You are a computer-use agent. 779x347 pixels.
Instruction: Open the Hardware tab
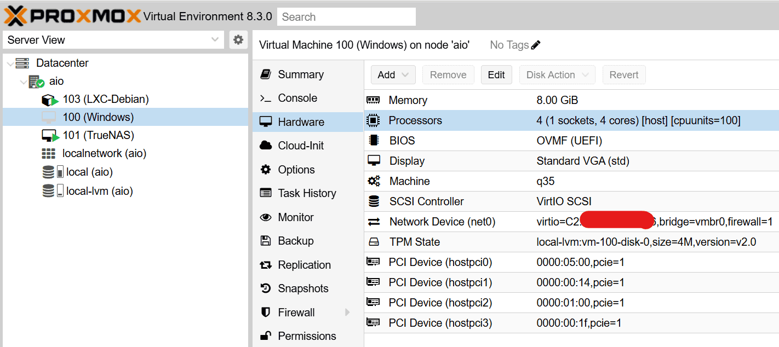[x=308, y=122]
